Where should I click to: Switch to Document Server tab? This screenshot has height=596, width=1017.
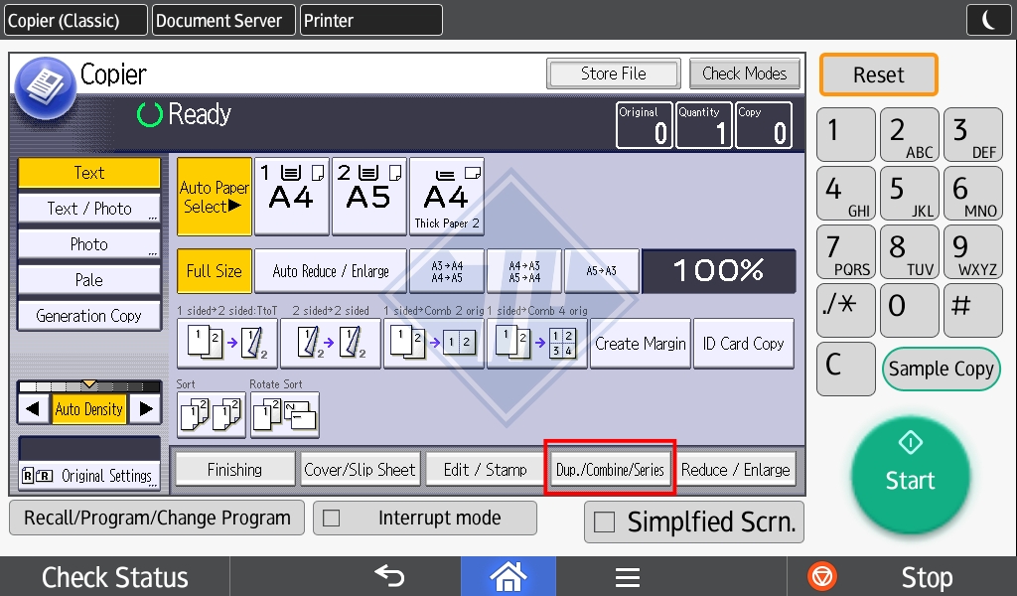tap(220, 20)
